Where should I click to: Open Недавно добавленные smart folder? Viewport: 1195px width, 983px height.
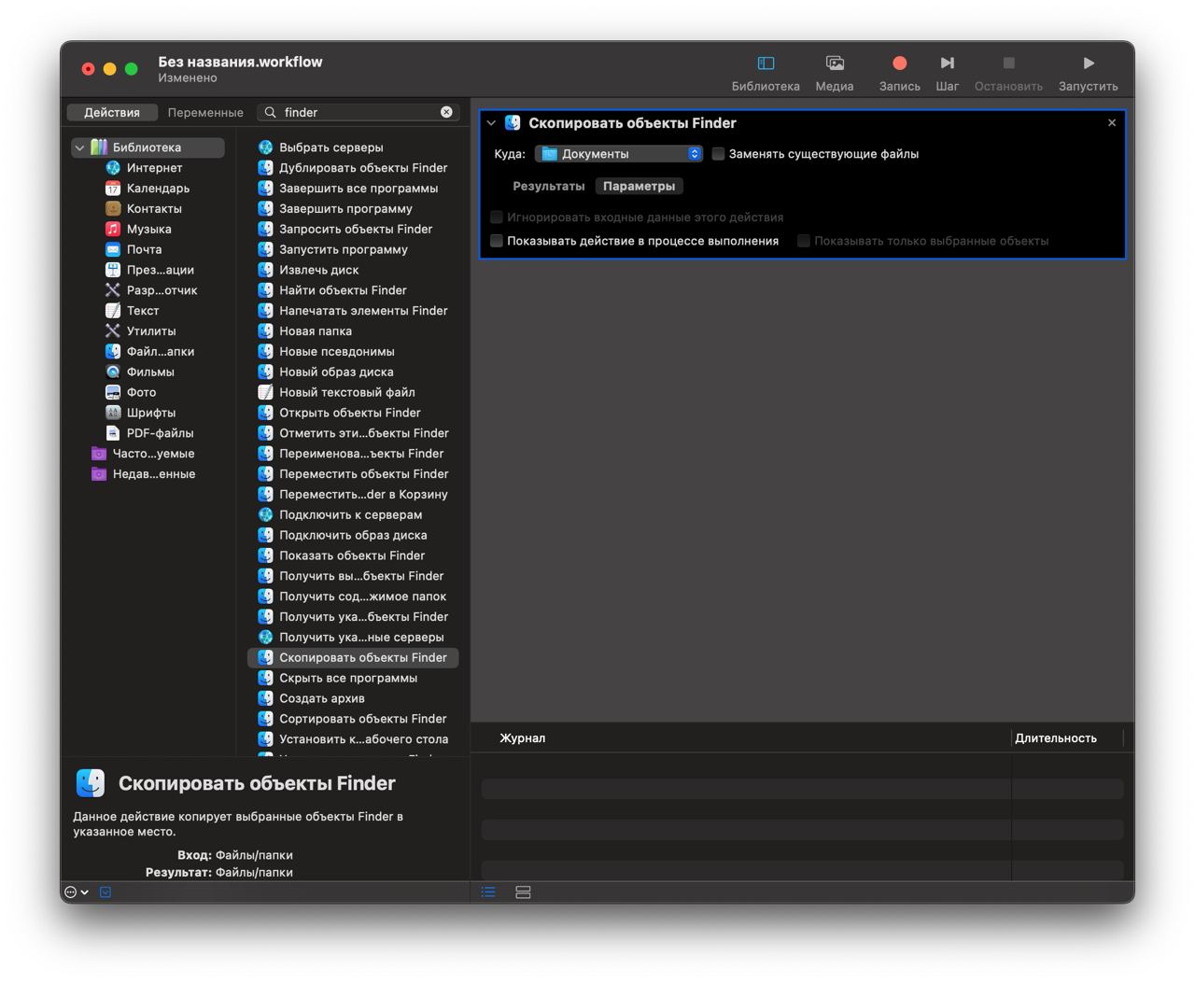click(153, 474)
